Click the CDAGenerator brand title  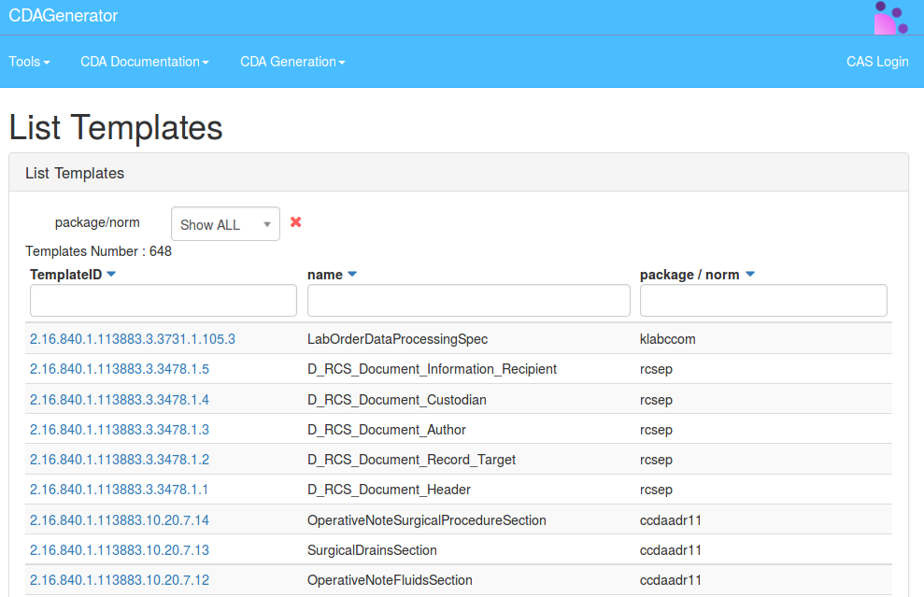pyautogui.click(x=64, y=16)
